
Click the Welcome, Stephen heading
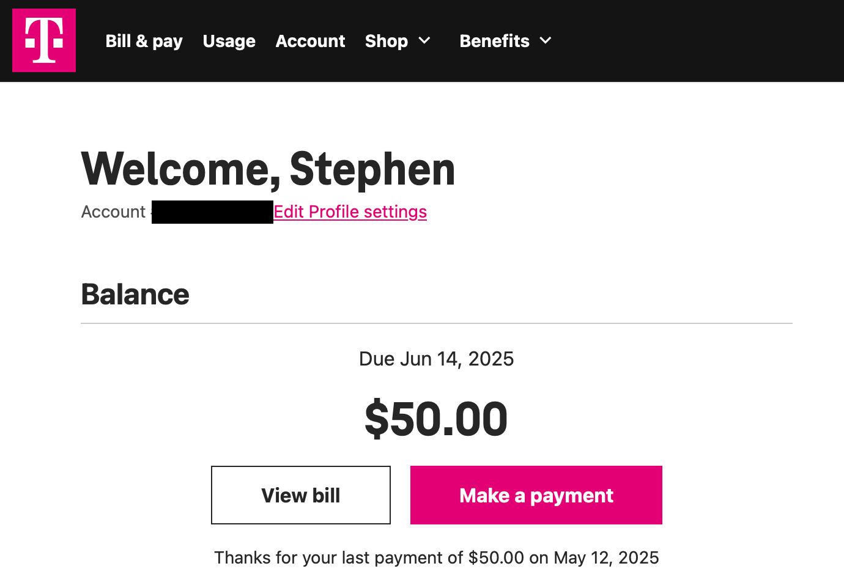(268, 169)
